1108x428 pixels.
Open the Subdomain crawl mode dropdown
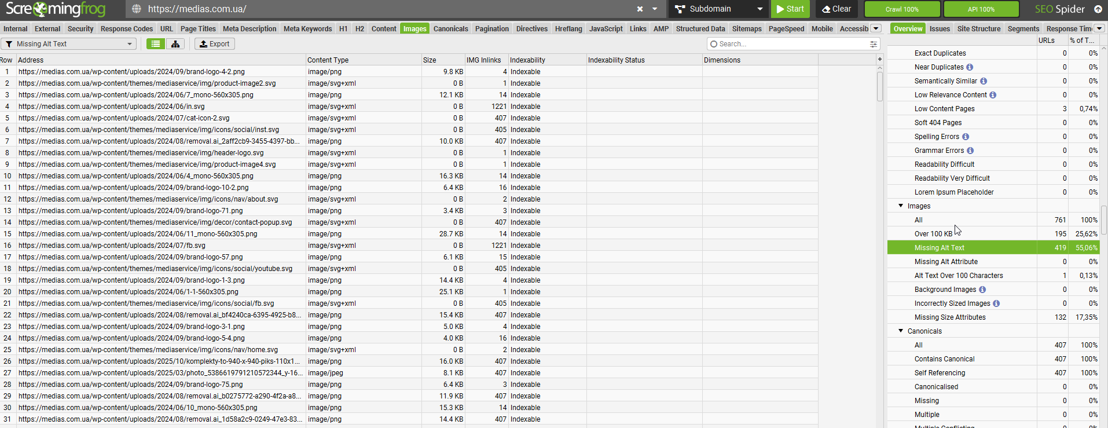click(x=718, y=9)
